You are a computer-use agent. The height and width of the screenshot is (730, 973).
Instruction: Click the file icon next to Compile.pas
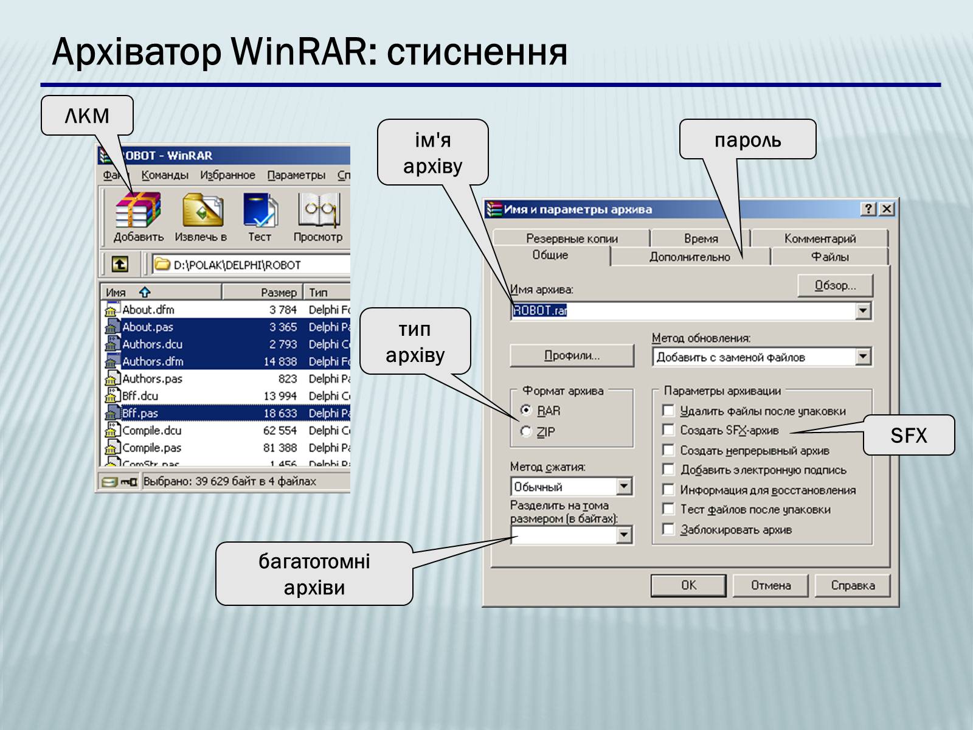coord(111,448)
